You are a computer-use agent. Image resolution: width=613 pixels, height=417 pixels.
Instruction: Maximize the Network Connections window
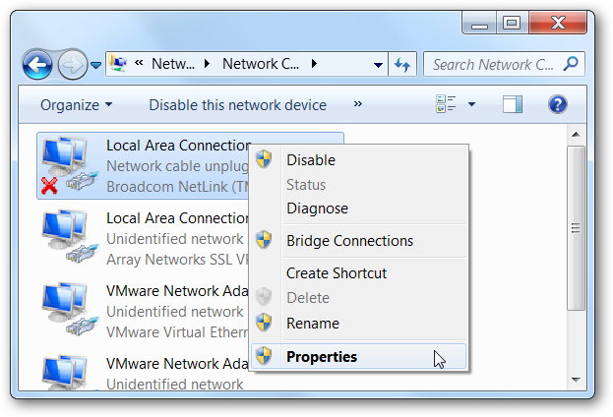[512, 23]
